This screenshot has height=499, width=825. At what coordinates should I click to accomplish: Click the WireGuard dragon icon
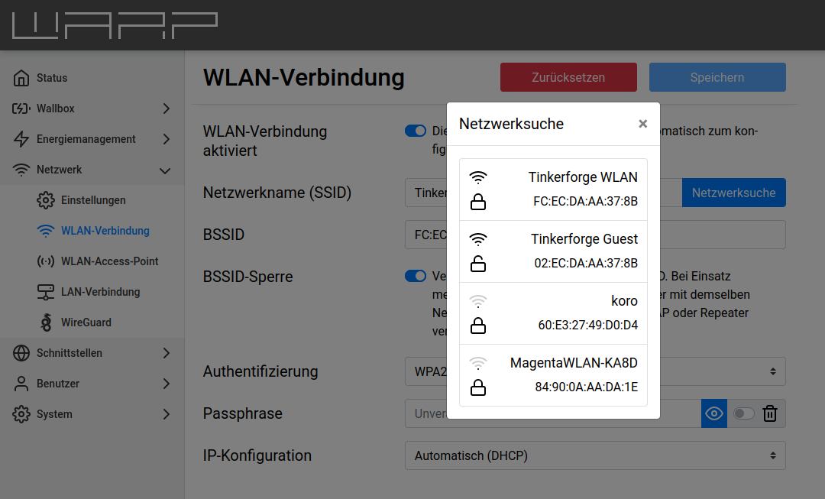point(46,322)
